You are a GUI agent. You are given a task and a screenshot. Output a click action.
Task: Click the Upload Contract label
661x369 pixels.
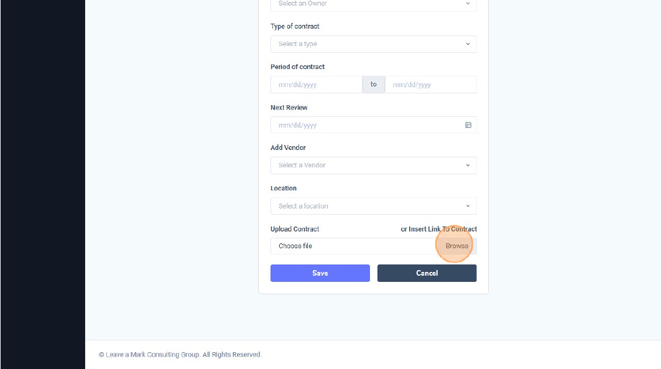point(294,228)
